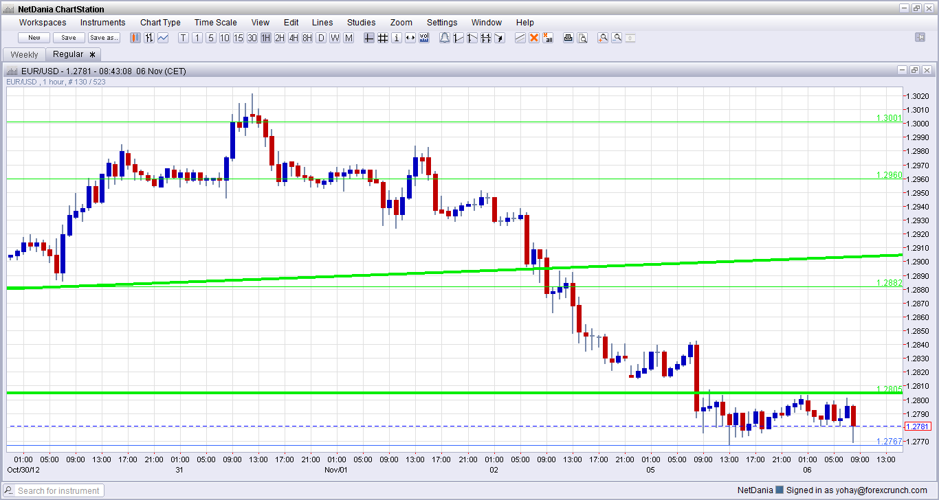939x500 pixels.
Task: Click the disabled reset zoom icon
Action: [630, 38]
